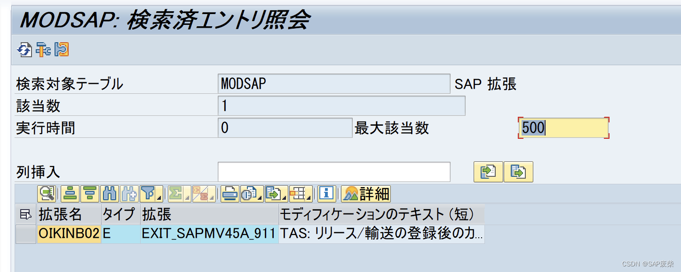Click the left column insert button
The height and width of the screenshot is (272, 681).
tap(488, 172)
